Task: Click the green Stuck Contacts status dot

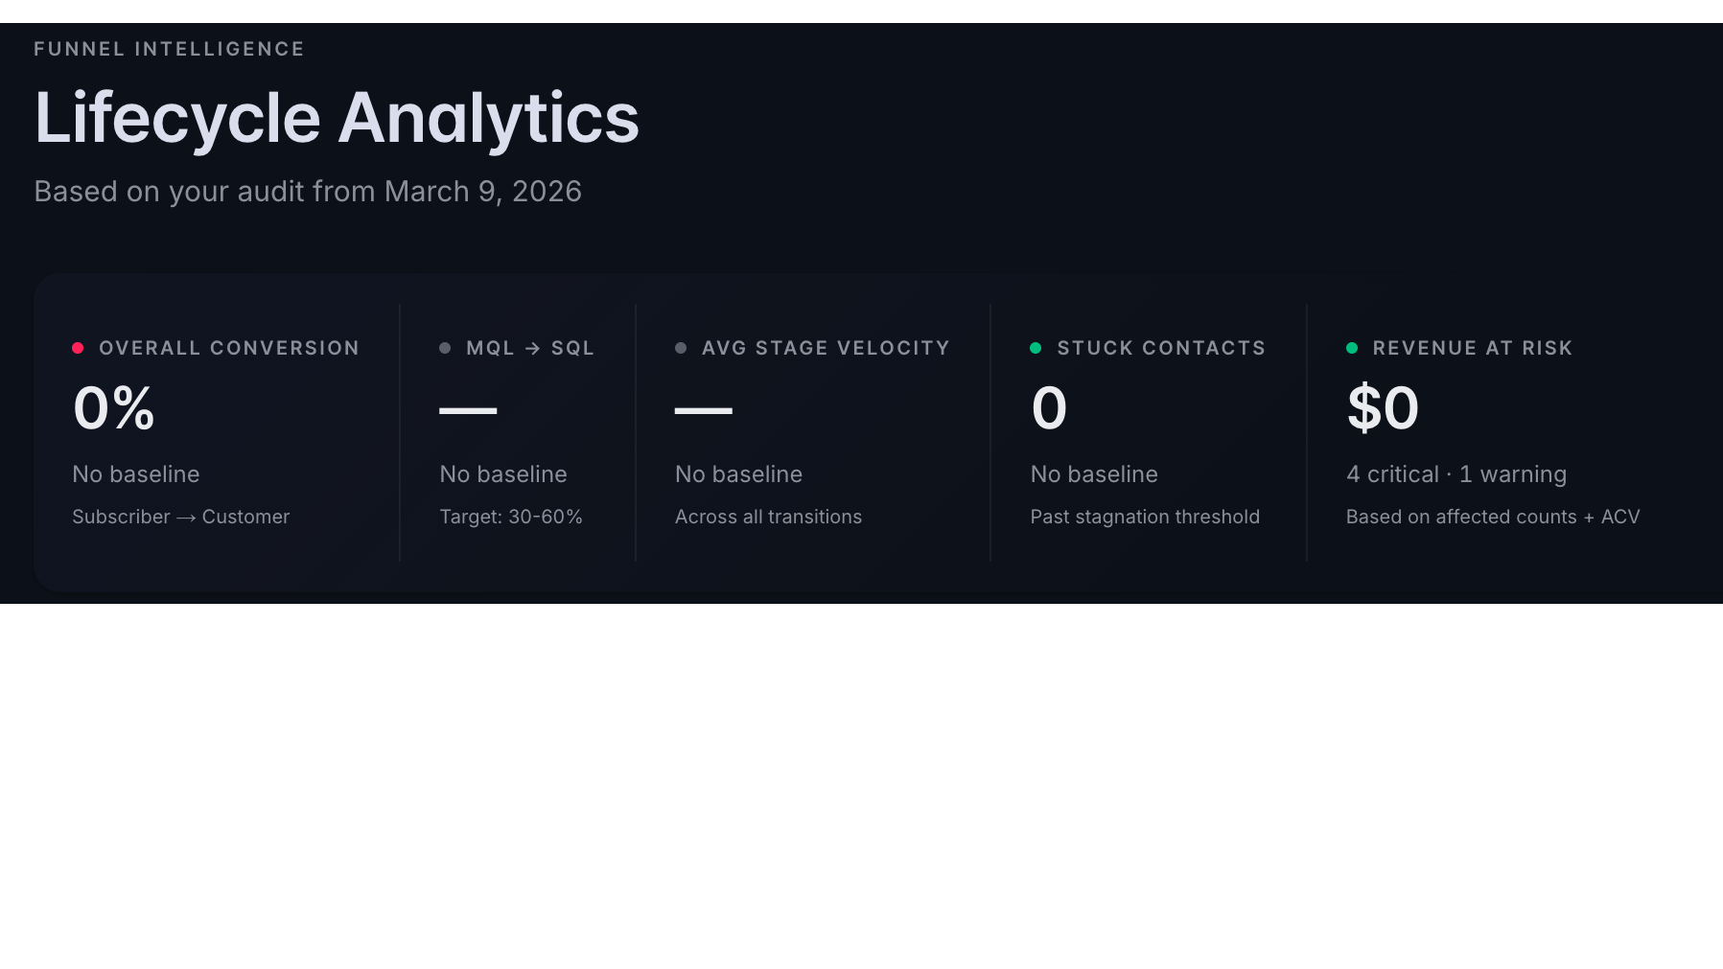Action: pos(1036,348)
